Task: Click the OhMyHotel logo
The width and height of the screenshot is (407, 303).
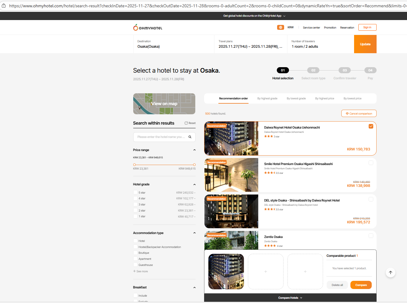Action: point(148,28)
